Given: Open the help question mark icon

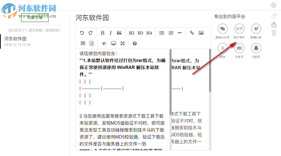Looking at the screenshot, I should [135, 43].
